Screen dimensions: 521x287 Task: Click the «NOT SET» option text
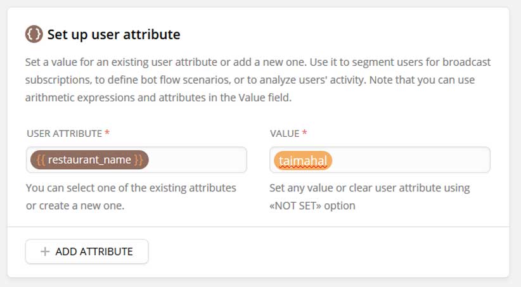[299, 206]
